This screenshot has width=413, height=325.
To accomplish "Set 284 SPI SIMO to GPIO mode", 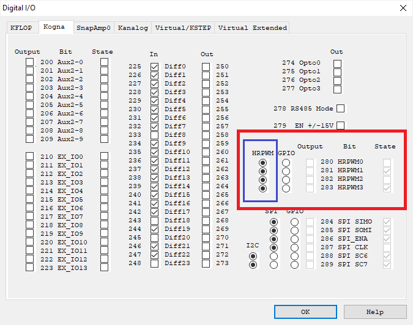I will coord(295,222).
